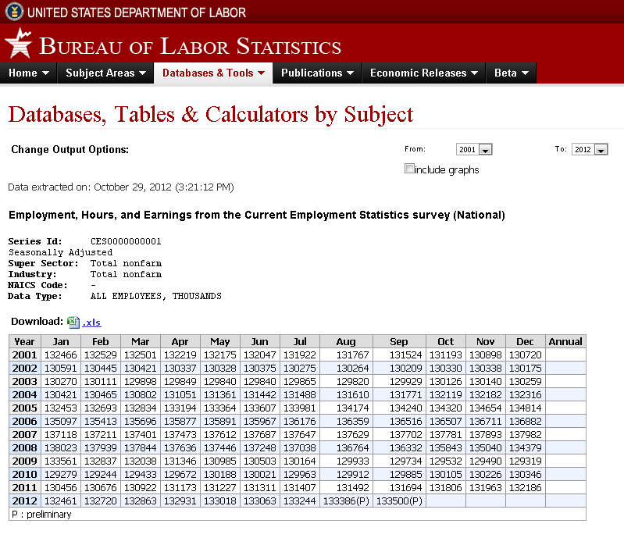Click the Department of Labor seal icon
This screenshot has height=538, width=624.
[13, 12]
